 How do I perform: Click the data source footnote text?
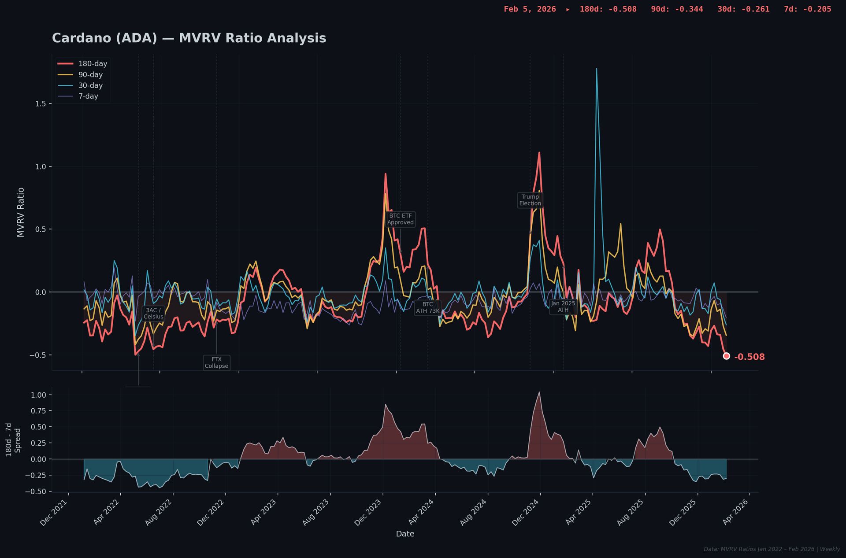tap(772, 549)
